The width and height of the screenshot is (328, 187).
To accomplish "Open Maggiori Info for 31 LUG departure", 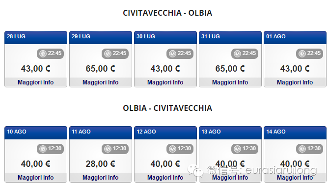I will [230, 82].
